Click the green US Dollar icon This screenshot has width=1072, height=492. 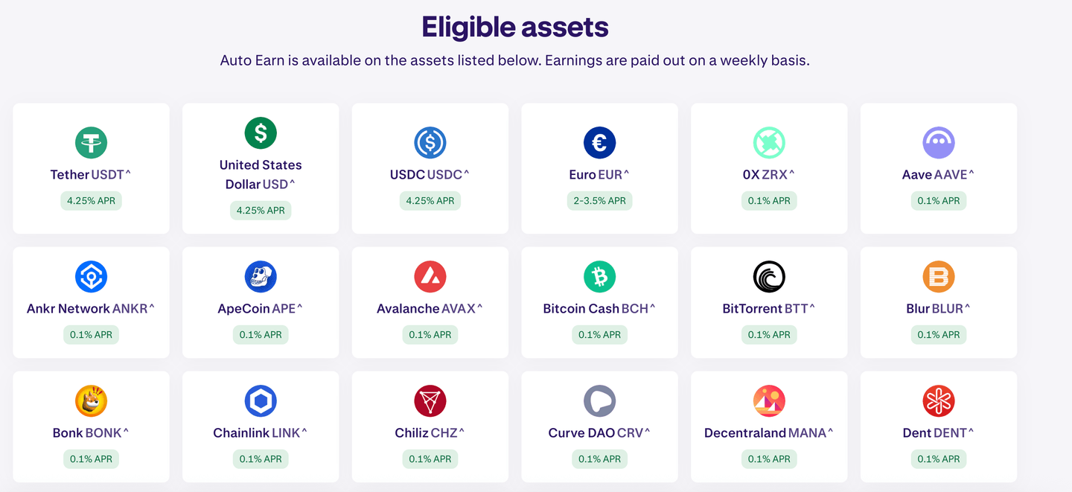(x=261, y=132)
